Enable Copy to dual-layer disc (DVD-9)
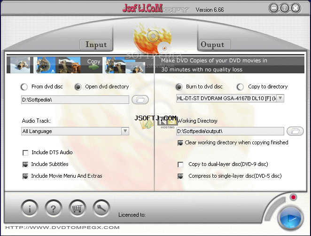The image size is (311, 236). (x=180, y=165)
